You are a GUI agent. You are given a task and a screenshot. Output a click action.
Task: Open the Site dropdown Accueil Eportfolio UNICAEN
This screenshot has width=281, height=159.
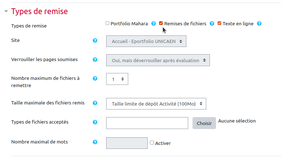pyautogui.click(x=146, y=41)
